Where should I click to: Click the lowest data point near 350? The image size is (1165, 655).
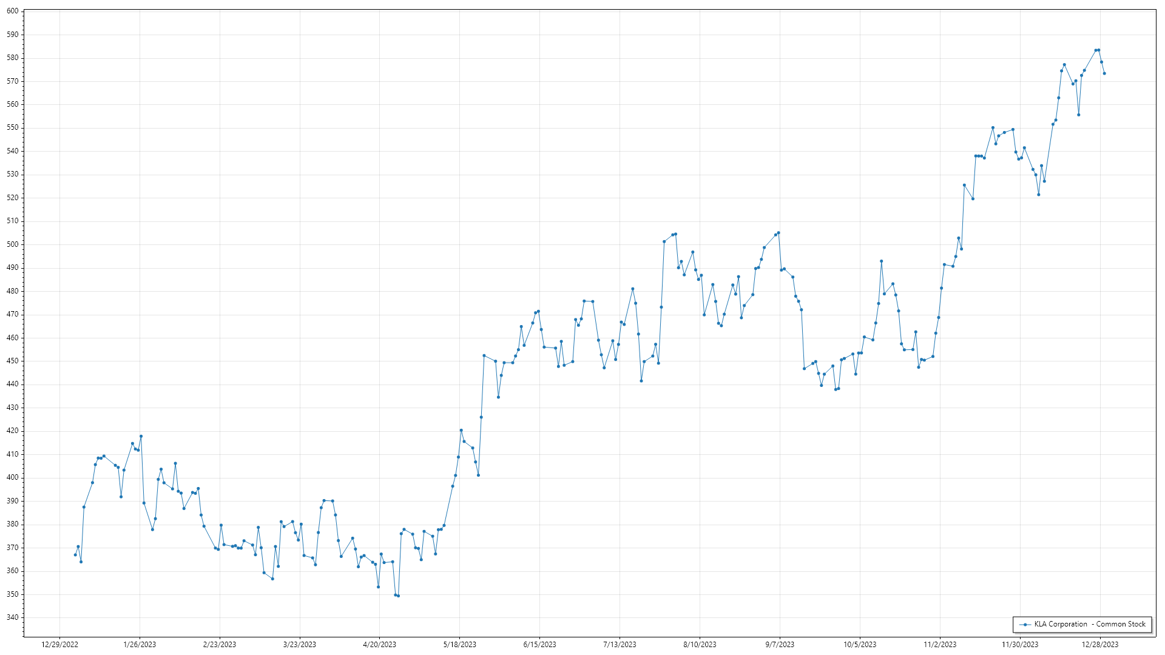tap(398, 596)
